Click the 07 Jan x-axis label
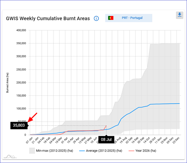Screen dimensions: 187x163 point(29,140)
